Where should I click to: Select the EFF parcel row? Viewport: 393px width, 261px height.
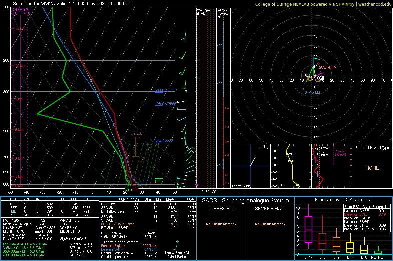click(x=50, y=208)
